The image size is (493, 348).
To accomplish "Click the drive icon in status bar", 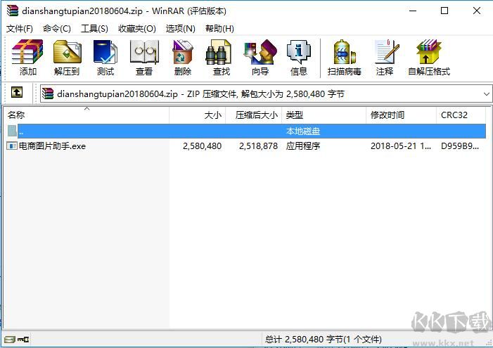I will point(10,340).
